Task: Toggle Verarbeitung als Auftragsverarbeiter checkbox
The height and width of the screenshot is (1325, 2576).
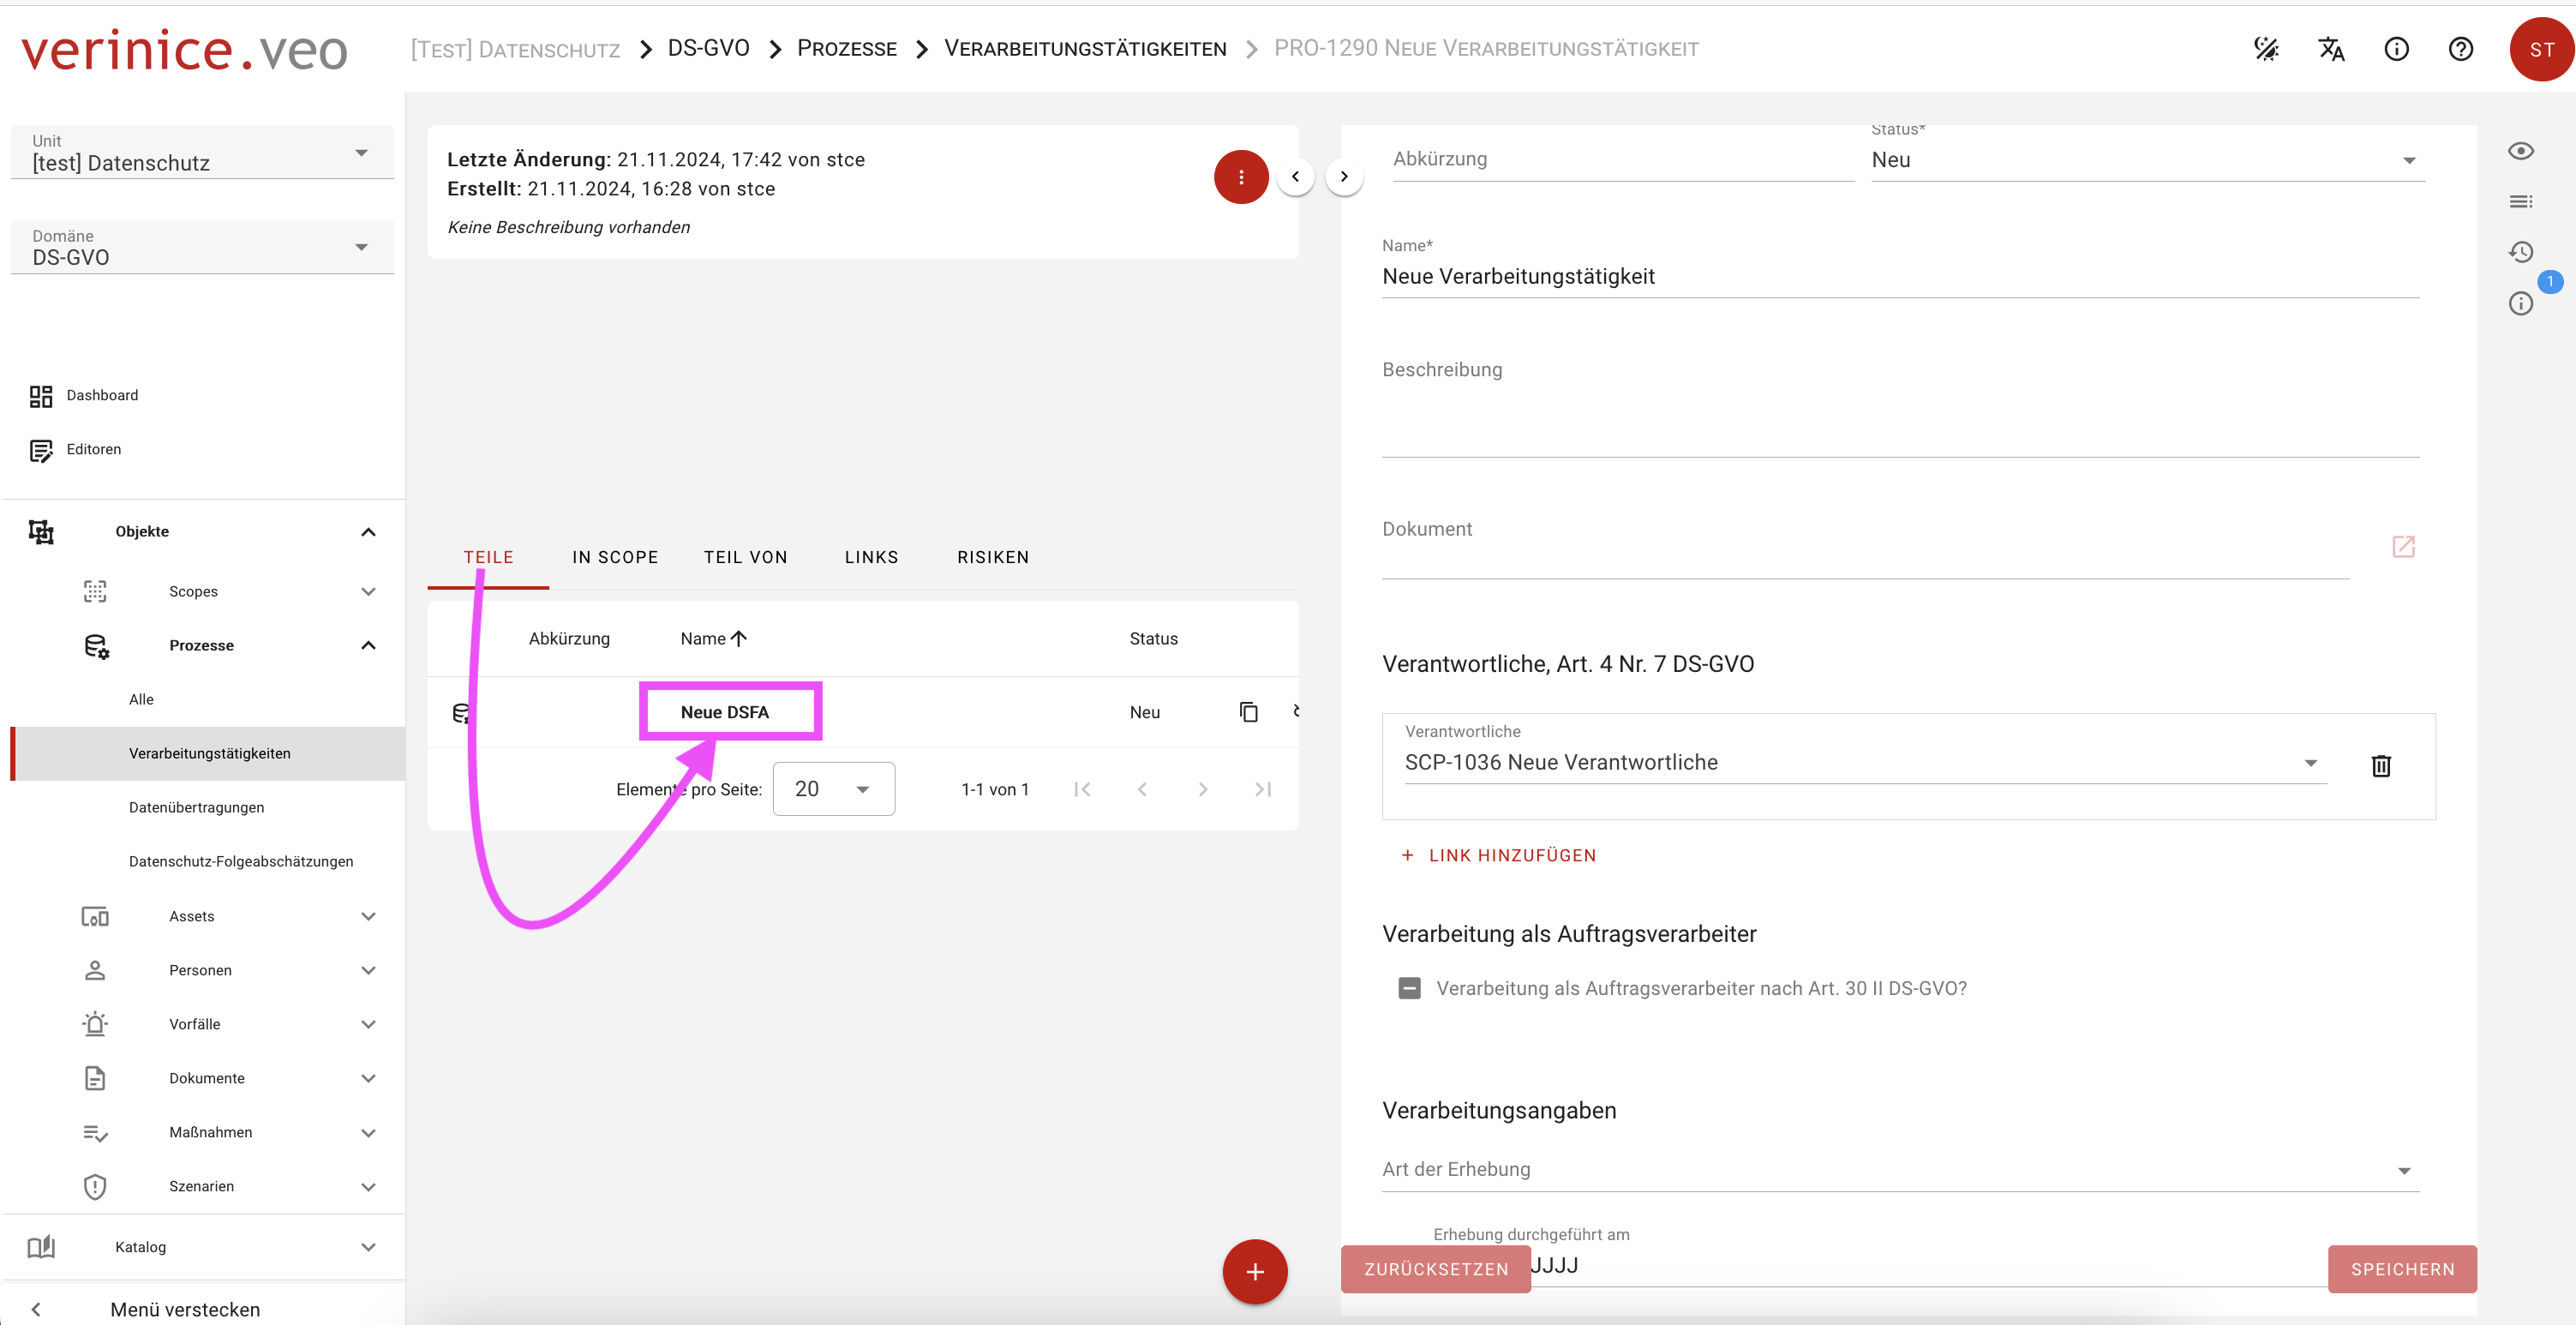Action: pyautogui.click(x=1409, y=988)
